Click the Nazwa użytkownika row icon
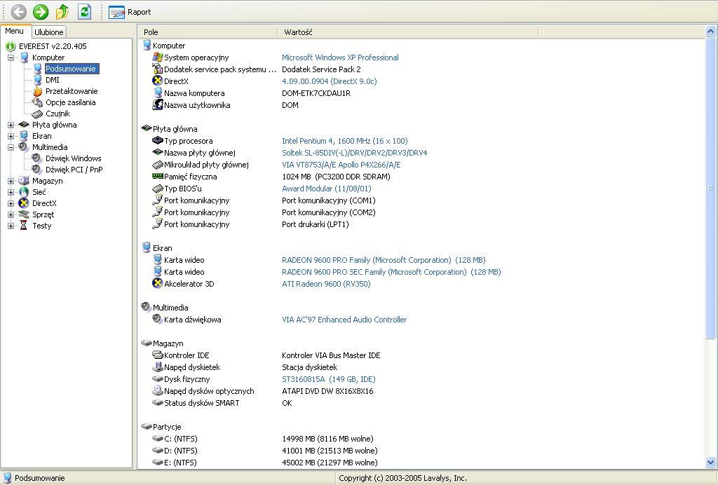The height and width of the screenshot is (485, 718). pyautogui.click(x=158, y=104)
